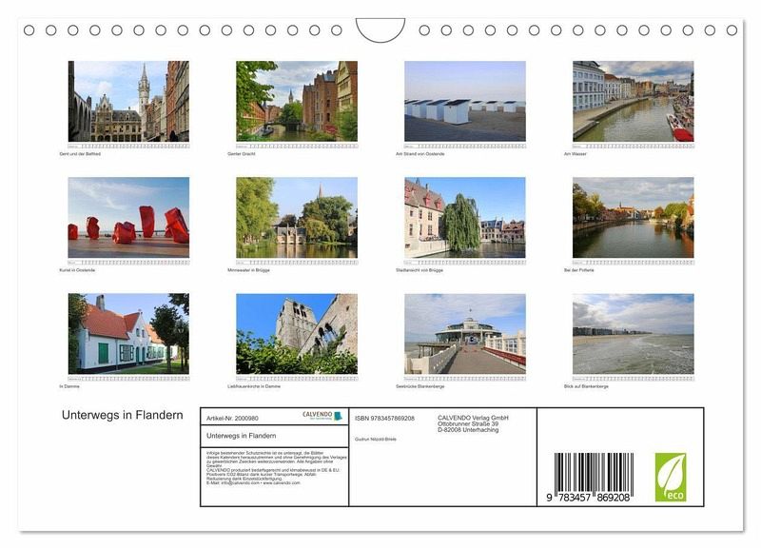Click caption 'Kunst in Oostende'
This screenshot has height=549, width=761.
77,270
